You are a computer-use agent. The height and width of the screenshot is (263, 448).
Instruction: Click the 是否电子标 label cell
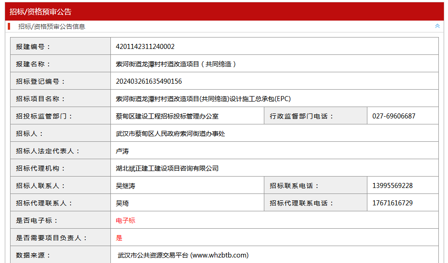(60, 220)
